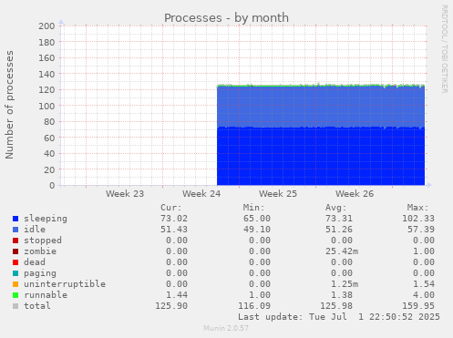The image size is (453, 338).
Task: Click the 'Min:' column header
Action: click(x=253, y=208)
